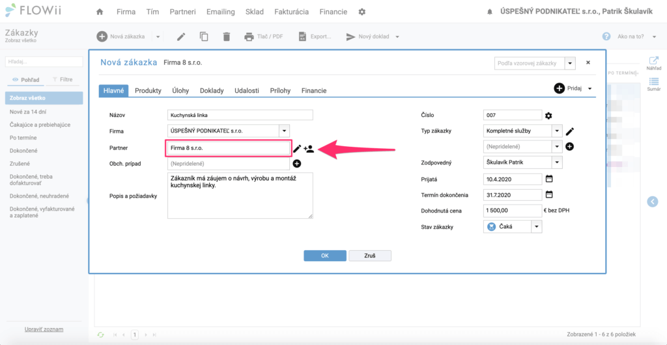Click the trash delete icon in toolbar
The image size is (667, 345).
[x=227, y=37]
